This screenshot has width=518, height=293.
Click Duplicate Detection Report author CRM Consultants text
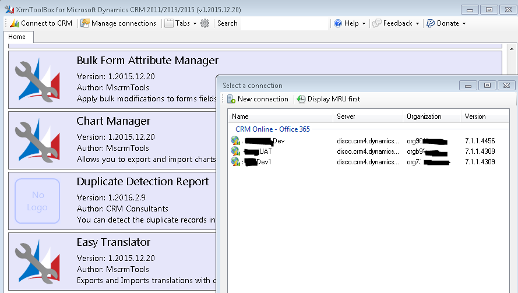tap(137, 209)
